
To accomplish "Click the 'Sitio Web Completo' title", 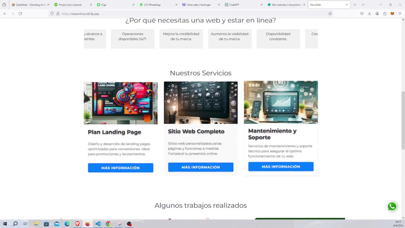I will click(x=196, y=132).
